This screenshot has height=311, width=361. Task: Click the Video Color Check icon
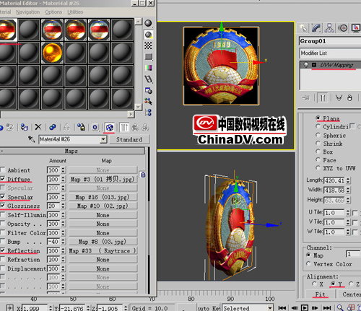[x=148, y=68]
